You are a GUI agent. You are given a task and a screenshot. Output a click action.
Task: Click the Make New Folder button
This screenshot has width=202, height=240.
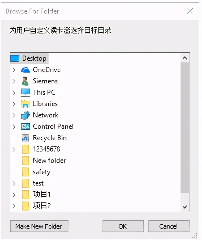pyautogui.click(x=39, y=226)
